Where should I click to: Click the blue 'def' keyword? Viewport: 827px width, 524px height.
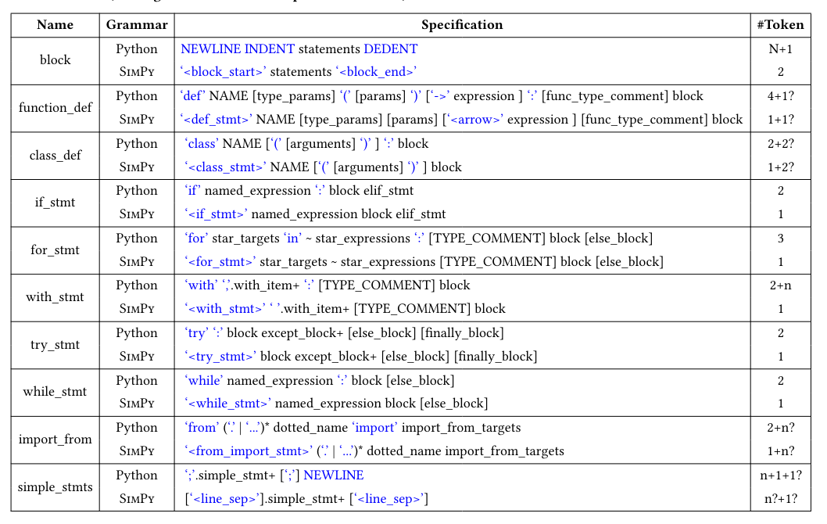193,96
